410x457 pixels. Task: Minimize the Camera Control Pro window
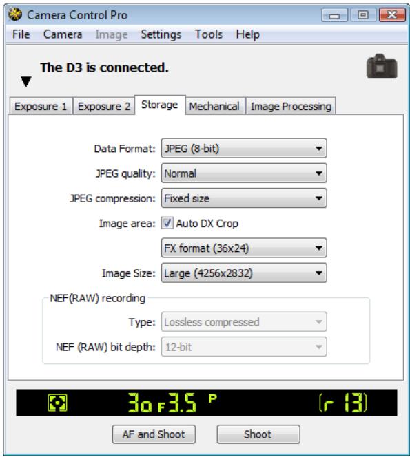[x=334, y=15]
